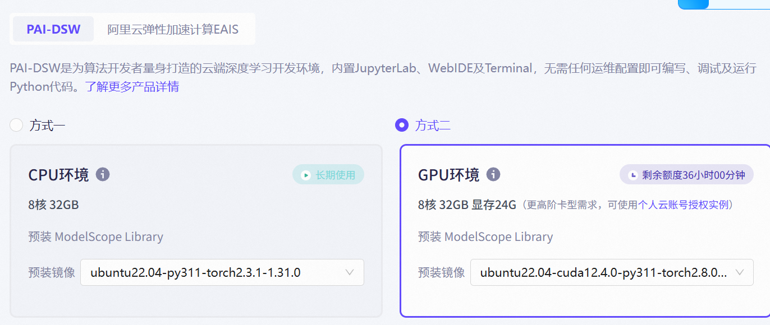Click the 剩余额度36小时00分钟 badge
Screen dimensions: 770x325
[686, 175]
